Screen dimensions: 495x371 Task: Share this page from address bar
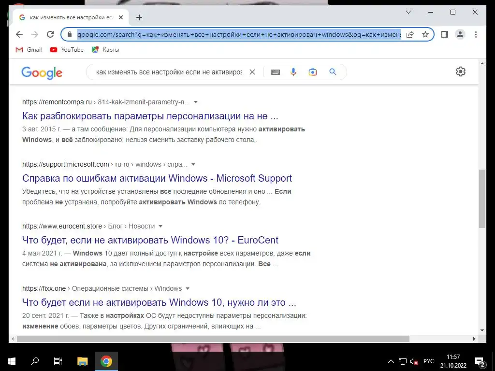pyautogui.click(x=410, y=34)
